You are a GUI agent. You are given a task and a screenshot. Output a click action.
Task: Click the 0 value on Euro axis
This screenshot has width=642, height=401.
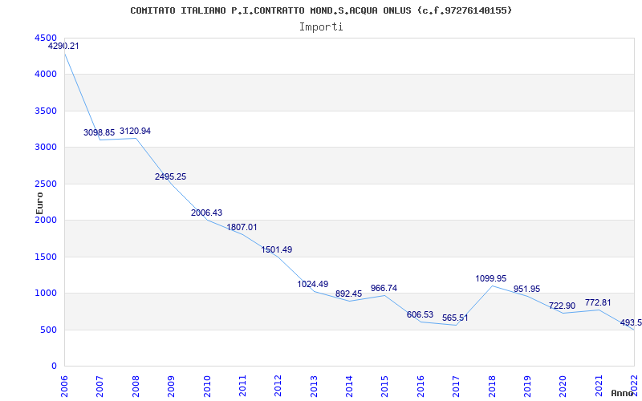pos(55,367)
